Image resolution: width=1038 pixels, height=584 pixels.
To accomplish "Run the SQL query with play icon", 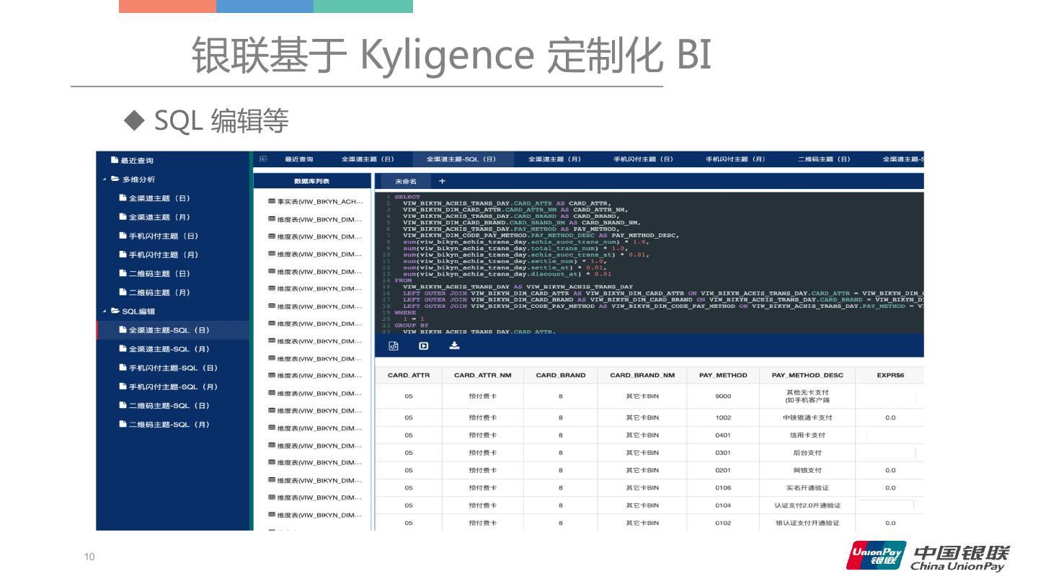I will pyautogui.click(x=424, y=346).
